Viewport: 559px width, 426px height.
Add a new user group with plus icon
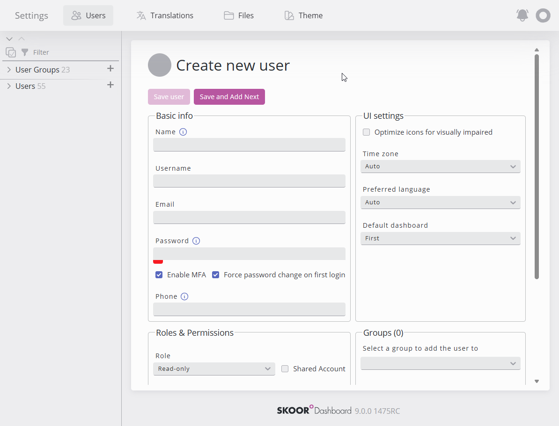[110, 69]
